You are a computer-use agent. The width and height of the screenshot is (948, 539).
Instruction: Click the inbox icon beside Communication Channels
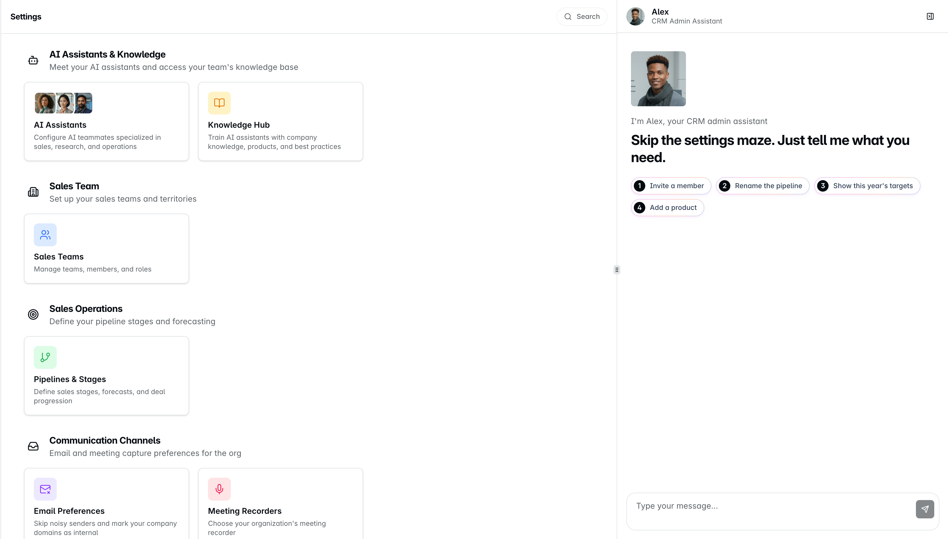point(33,446)
